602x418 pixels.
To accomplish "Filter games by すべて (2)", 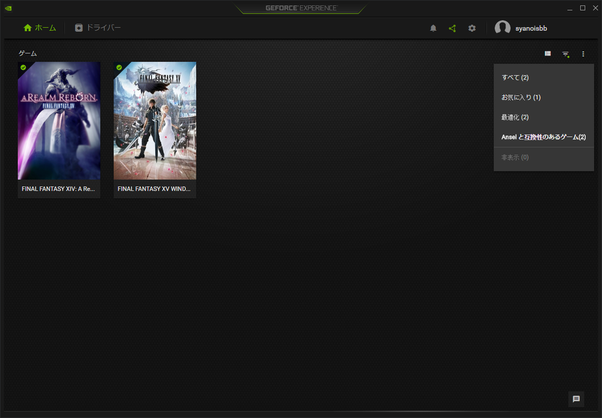I will 544,78.
